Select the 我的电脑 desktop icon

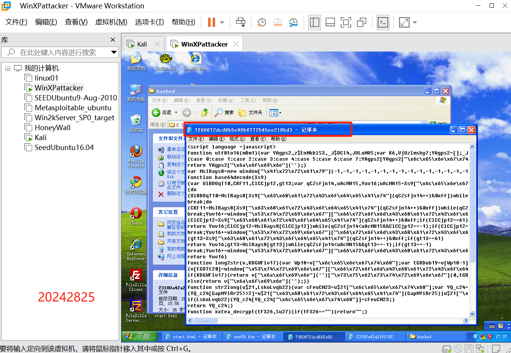136,93
